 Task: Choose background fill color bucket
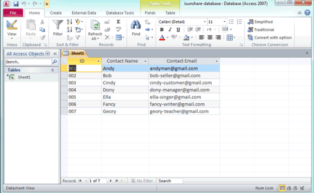coord(186,38)
